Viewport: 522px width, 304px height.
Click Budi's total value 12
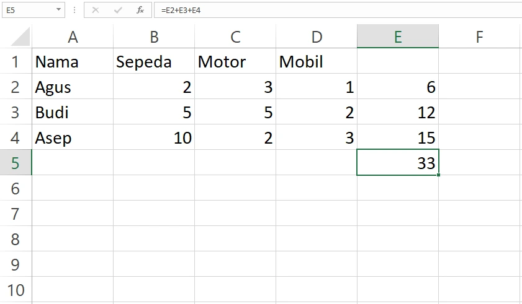pos(398,112)
